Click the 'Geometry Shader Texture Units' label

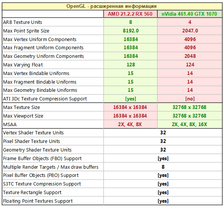tap(37, 150)
